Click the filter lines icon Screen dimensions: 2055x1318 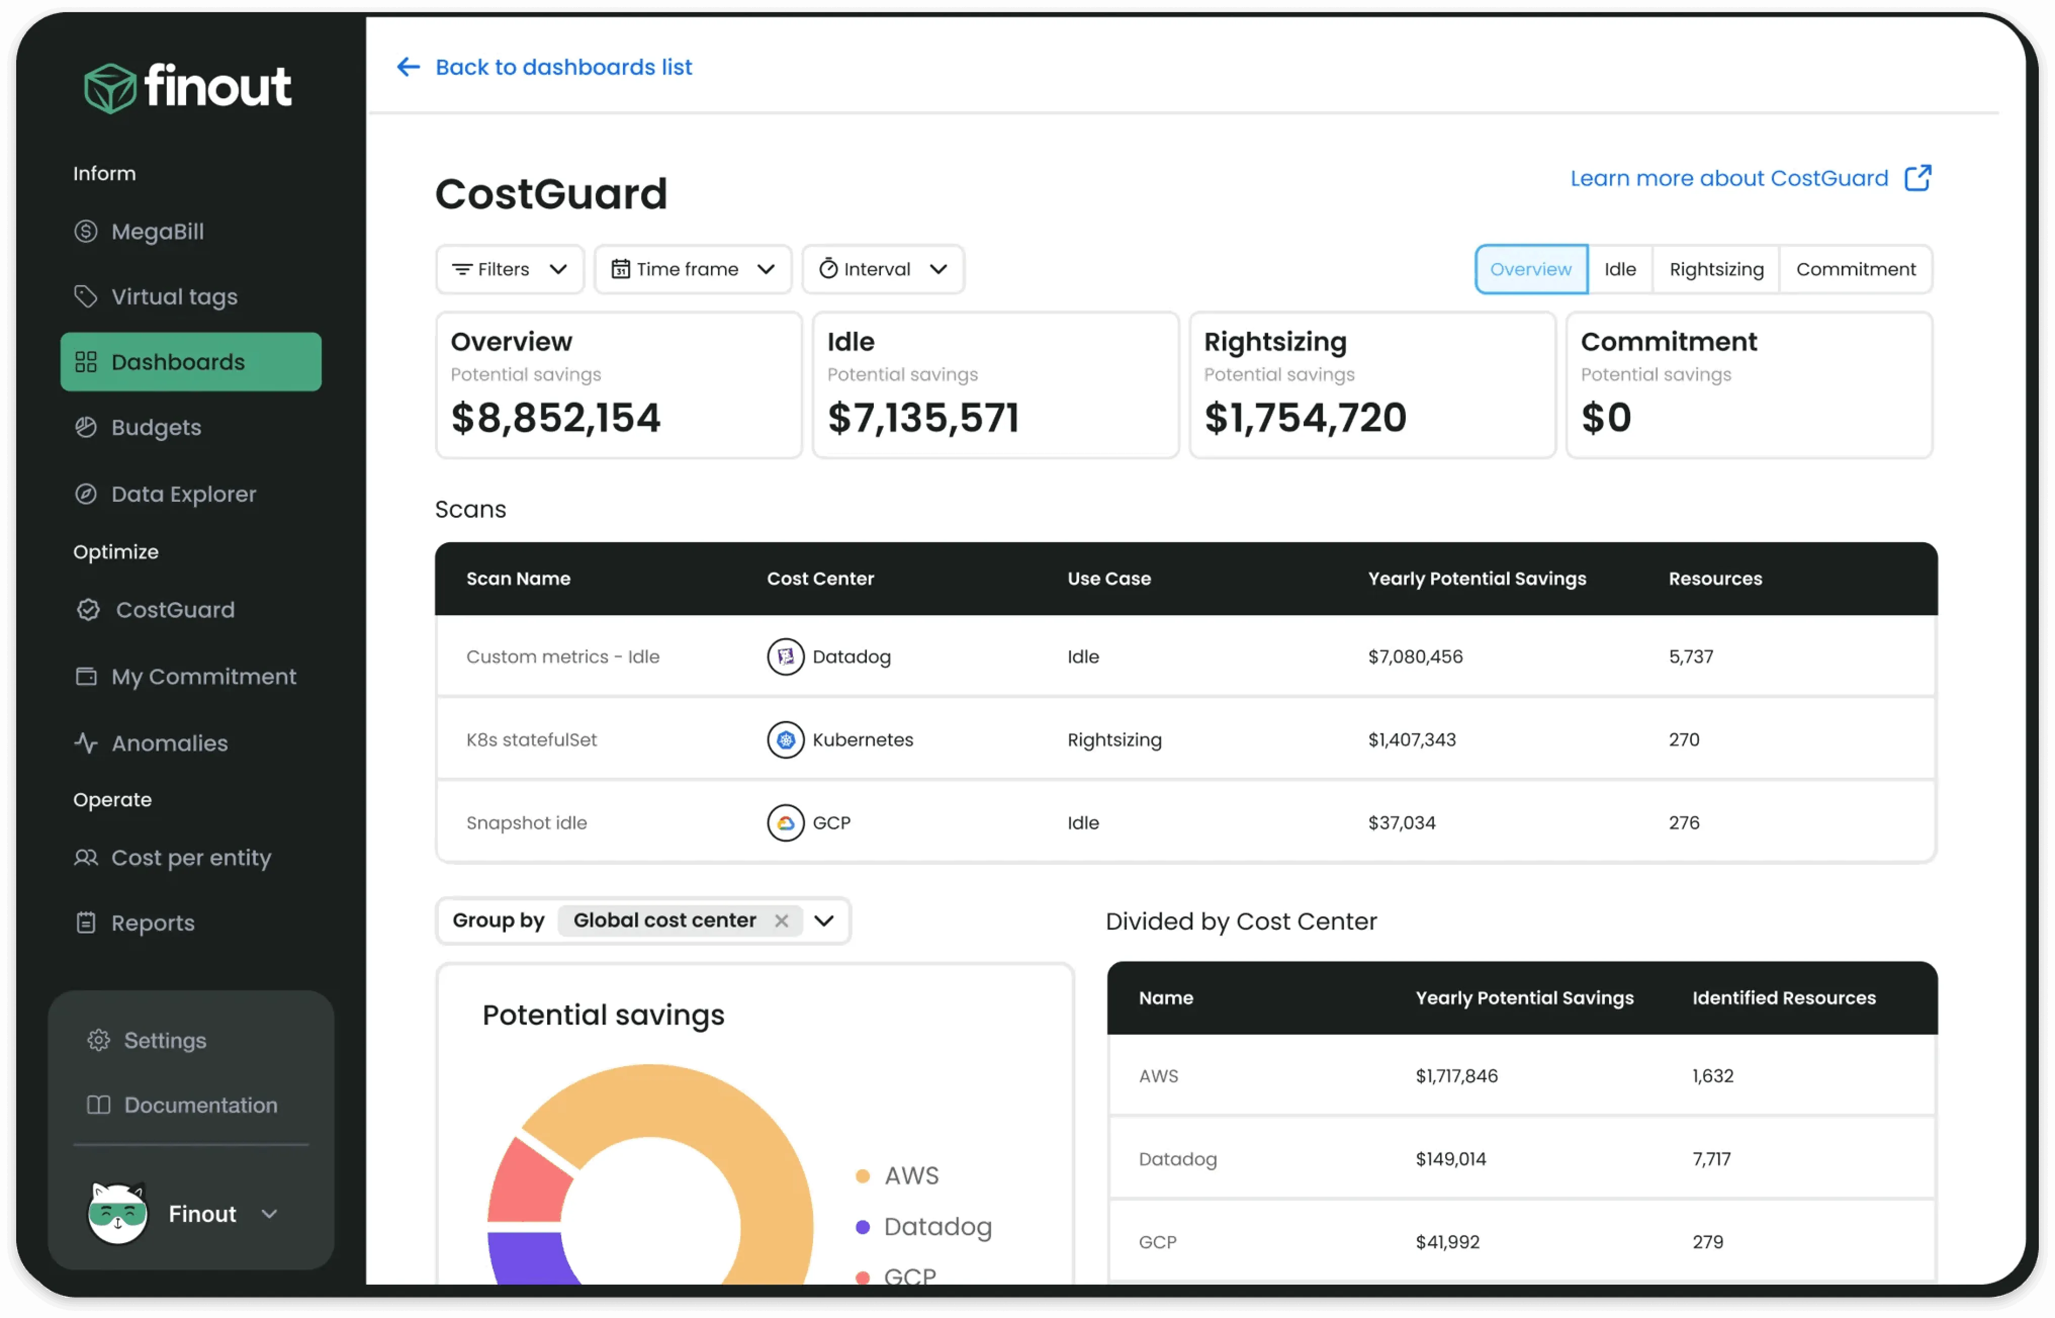pyautogui.click(x=462, y=270)
